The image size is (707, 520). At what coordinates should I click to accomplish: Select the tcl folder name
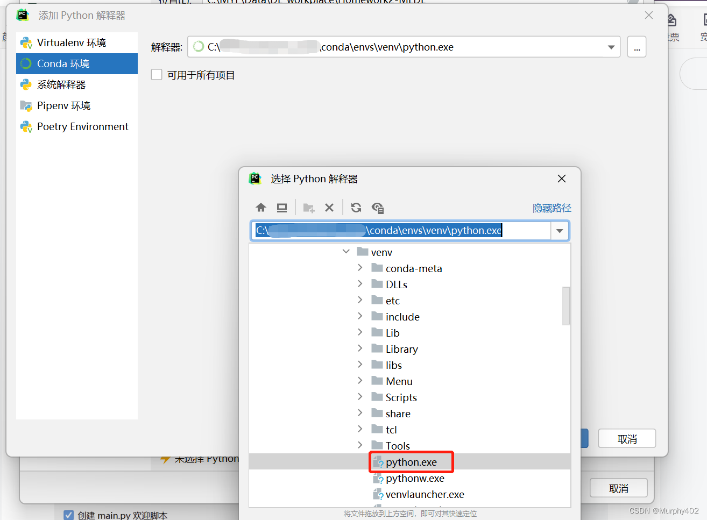point(391,430)
